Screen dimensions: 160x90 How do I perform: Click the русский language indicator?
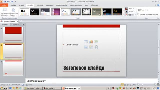[x=29, y=85]
